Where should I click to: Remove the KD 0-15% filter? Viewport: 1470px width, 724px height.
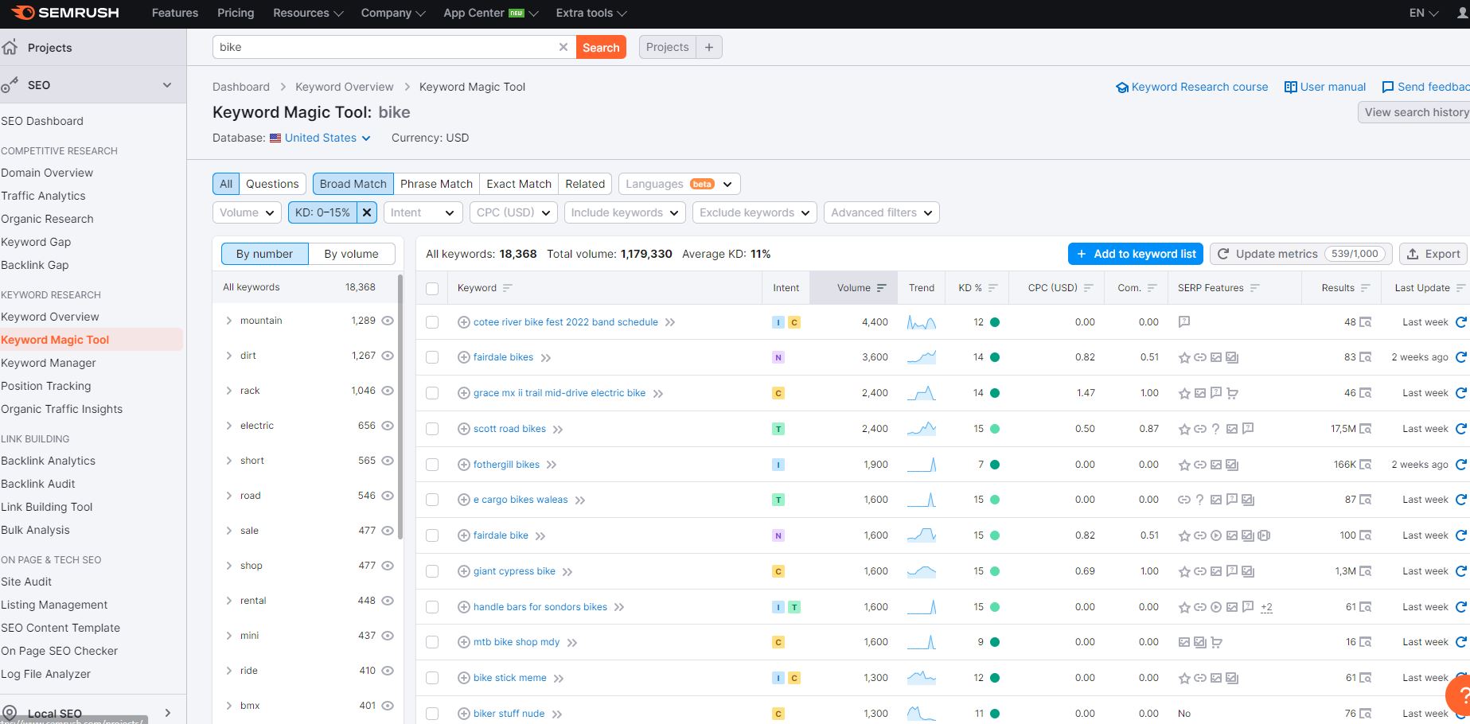(367, 212)
